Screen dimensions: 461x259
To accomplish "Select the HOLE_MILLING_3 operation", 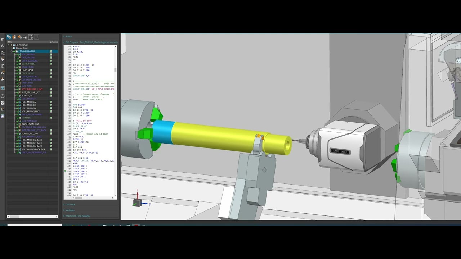I will (29, 105).
